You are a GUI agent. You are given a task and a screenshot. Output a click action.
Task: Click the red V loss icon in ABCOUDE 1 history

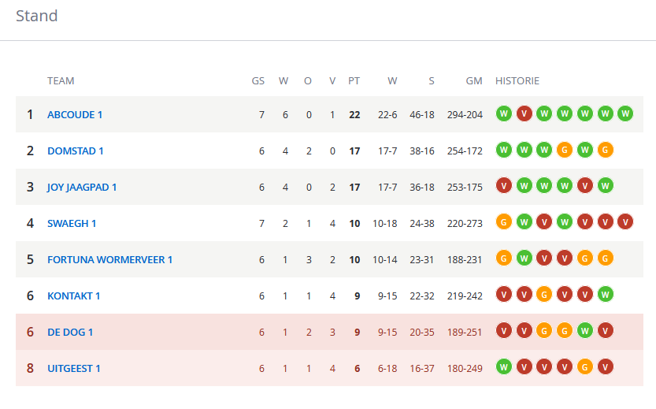point(524,113)
